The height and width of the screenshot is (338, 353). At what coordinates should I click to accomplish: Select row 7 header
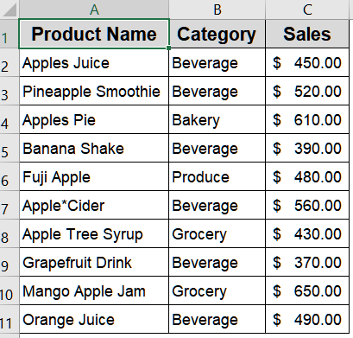tap(9, 205)
